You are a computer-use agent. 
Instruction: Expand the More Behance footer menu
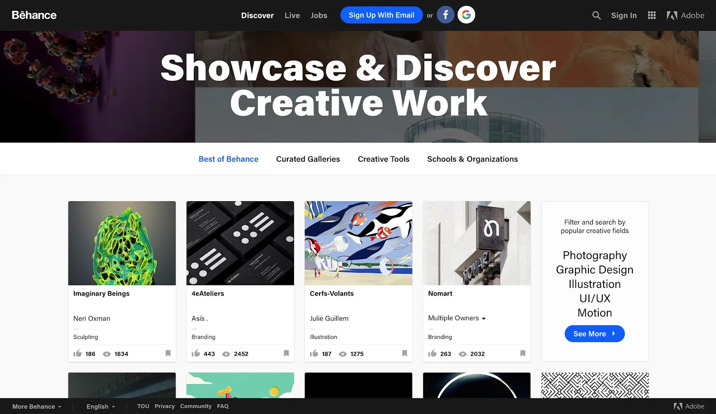[37, 406]
